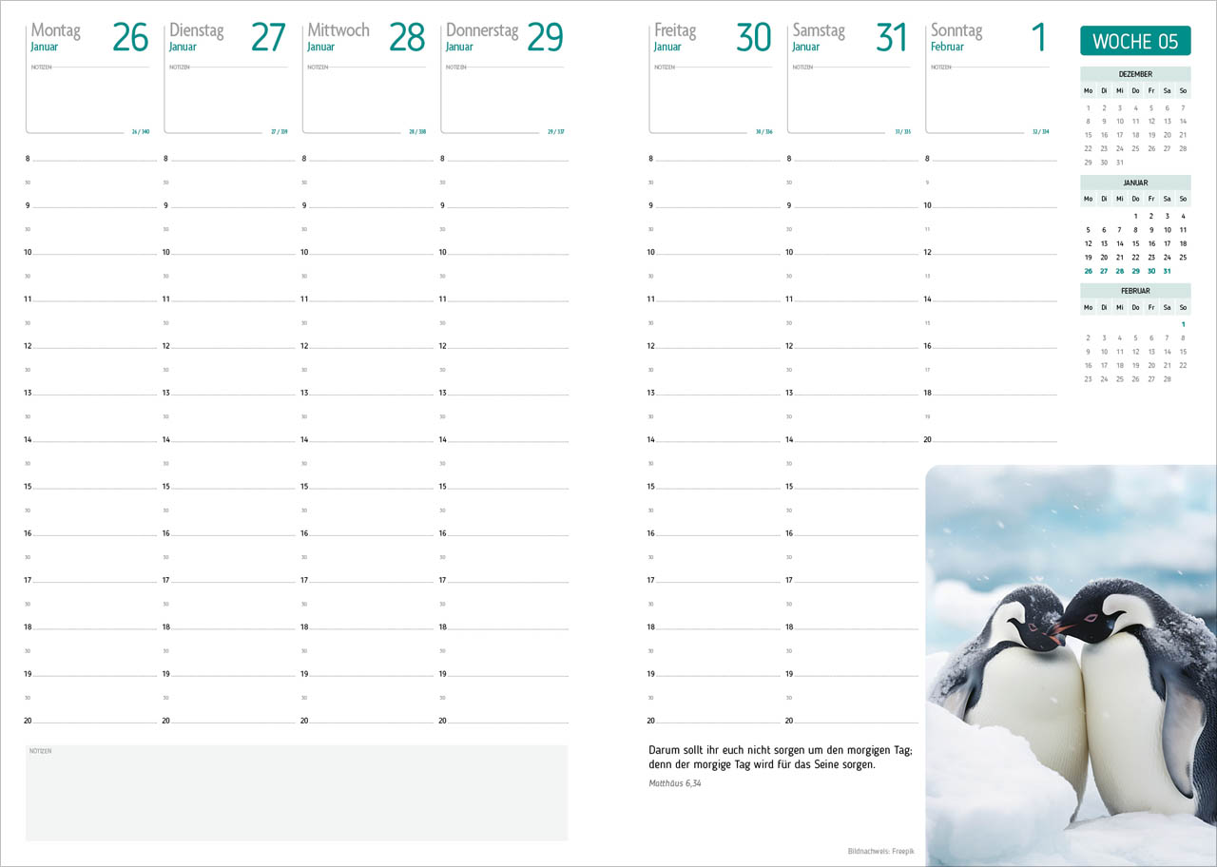Image resolution: width=1217 pixels, height=867 pixels.
Task: Click the WOCHE 05 badge
Action: 1135,41
